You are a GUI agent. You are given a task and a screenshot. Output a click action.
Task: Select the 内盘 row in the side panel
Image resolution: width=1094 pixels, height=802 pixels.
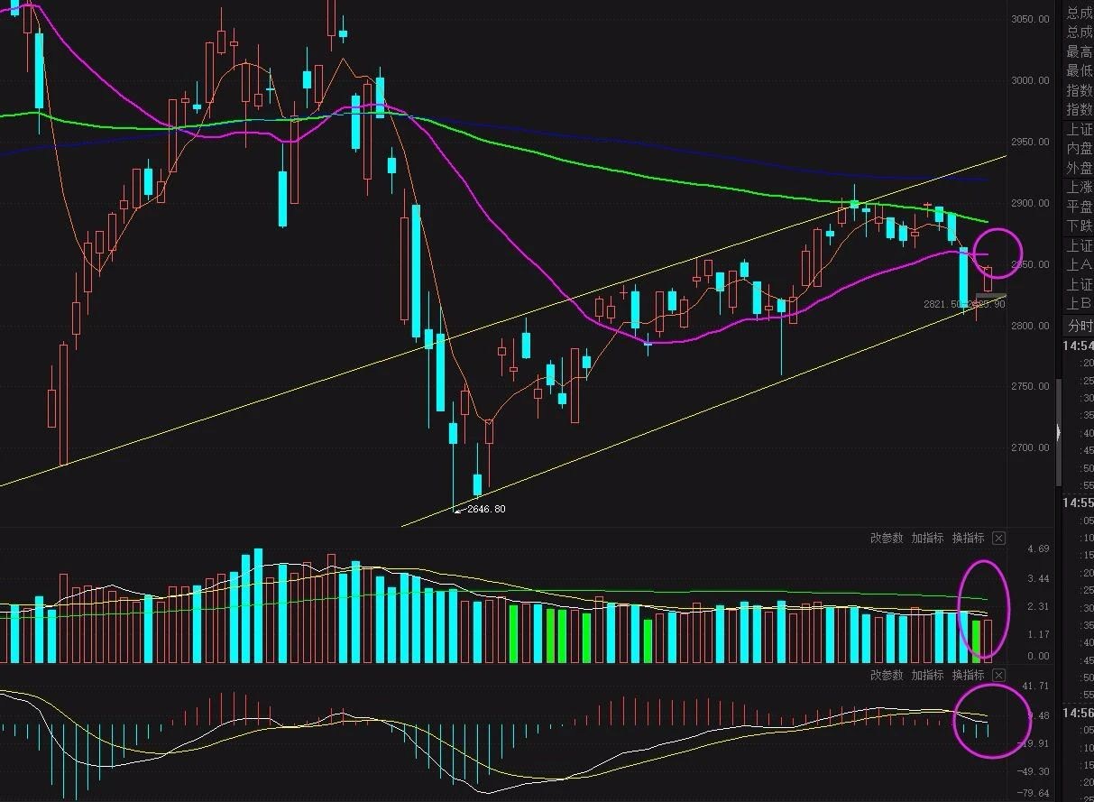click(x=1080, y=149)
